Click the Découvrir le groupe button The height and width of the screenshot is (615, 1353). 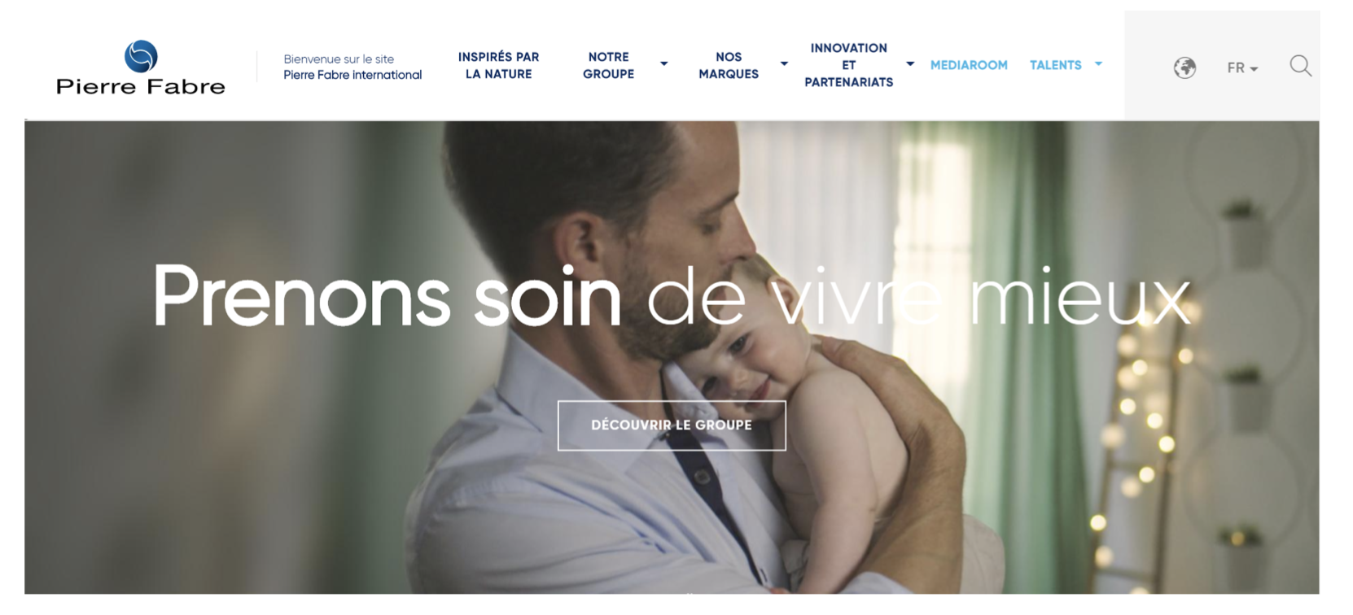click(672, 425)
